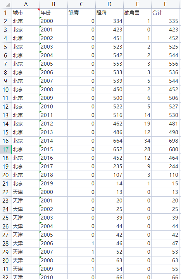The image size is (181, 279).
Task: Select column C header
Action: pyautogui.click(x=81, y=4)
